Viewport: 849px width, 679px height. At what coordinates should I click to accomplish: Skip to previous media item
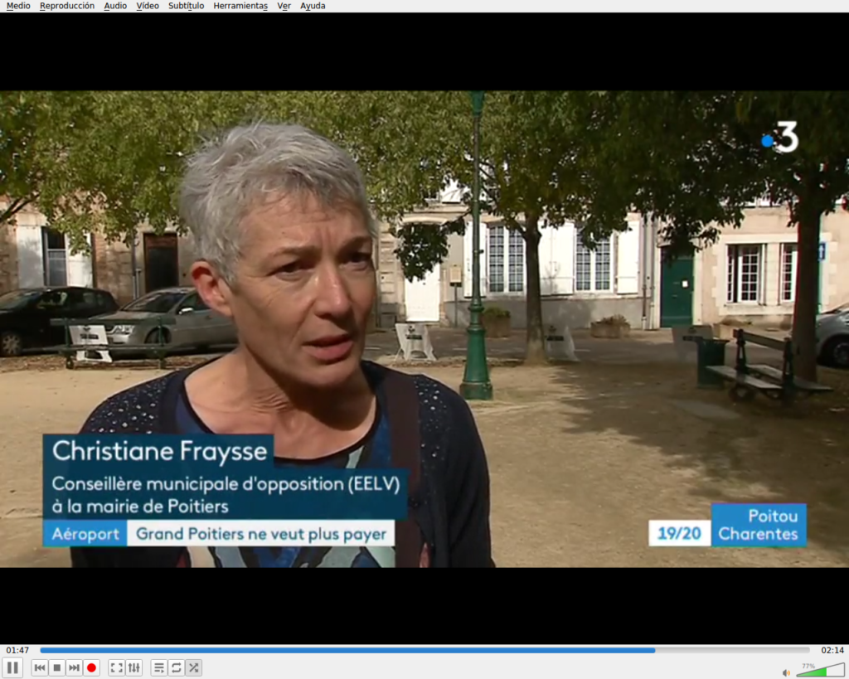coord(40,667)
